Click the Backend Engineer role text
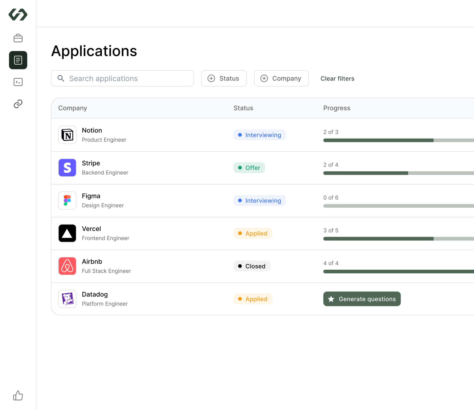The image size is (474, 410). (105, 172)
